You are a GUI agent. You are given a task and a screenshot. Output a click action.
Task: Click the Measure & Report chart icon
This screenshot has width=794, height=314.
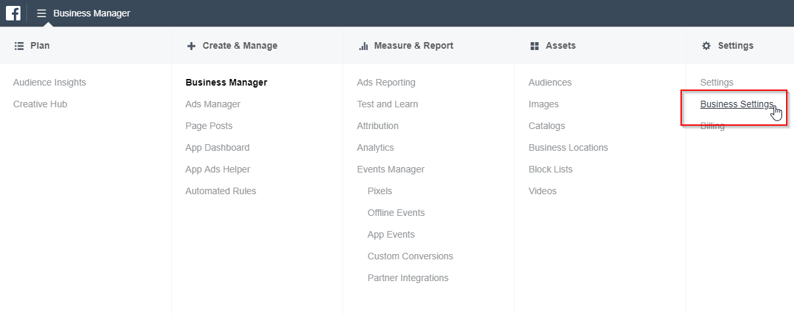(363, 46)
